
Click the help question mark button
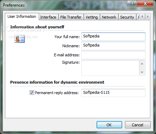132,3
